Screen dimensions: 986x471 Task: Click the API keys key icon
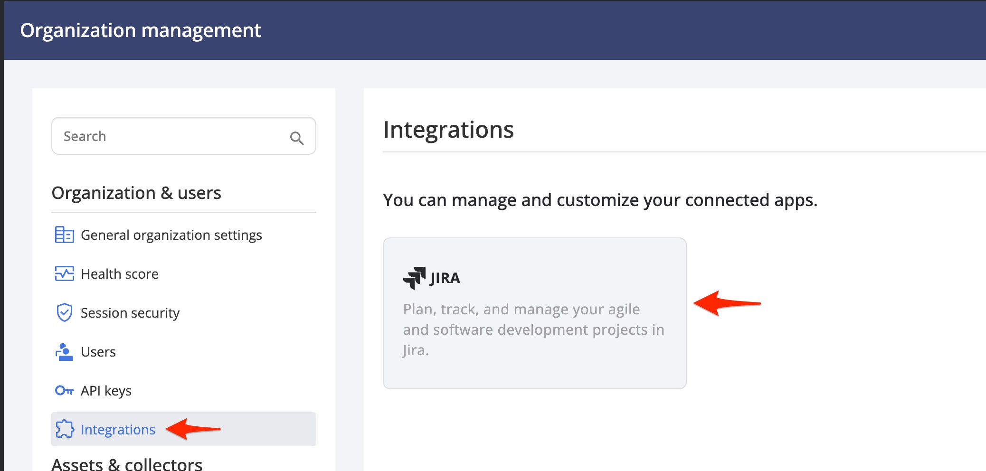click(66, 390)
